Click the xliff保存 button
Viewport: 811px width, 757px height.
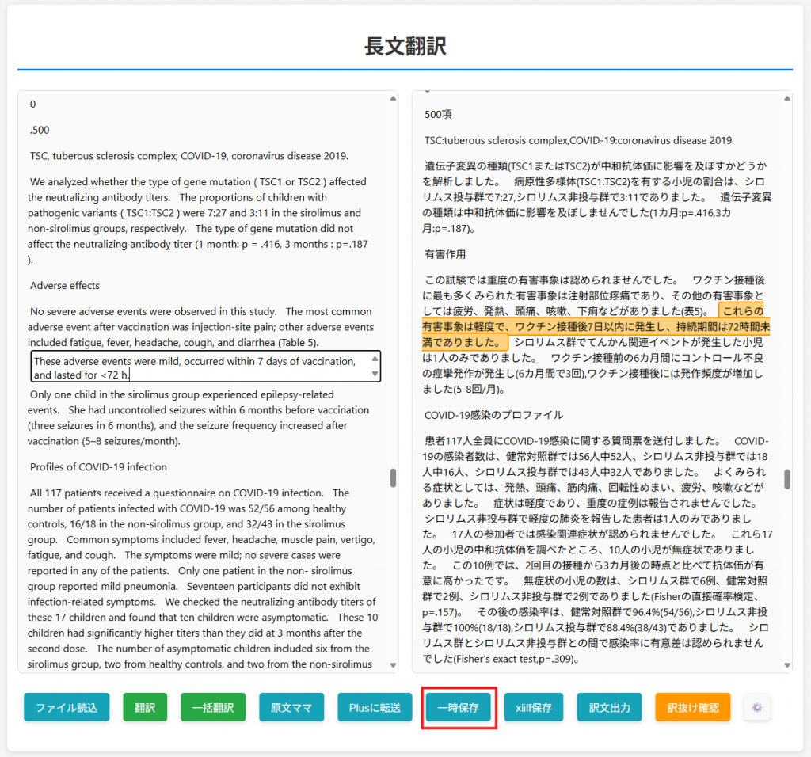pyautogui.click(x=534, y=707)
